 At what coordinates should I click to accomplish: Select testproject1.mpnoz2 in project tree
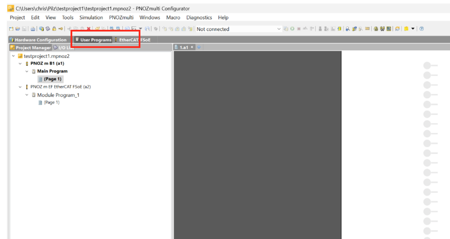pyautogui.click(x=47, y=56)
